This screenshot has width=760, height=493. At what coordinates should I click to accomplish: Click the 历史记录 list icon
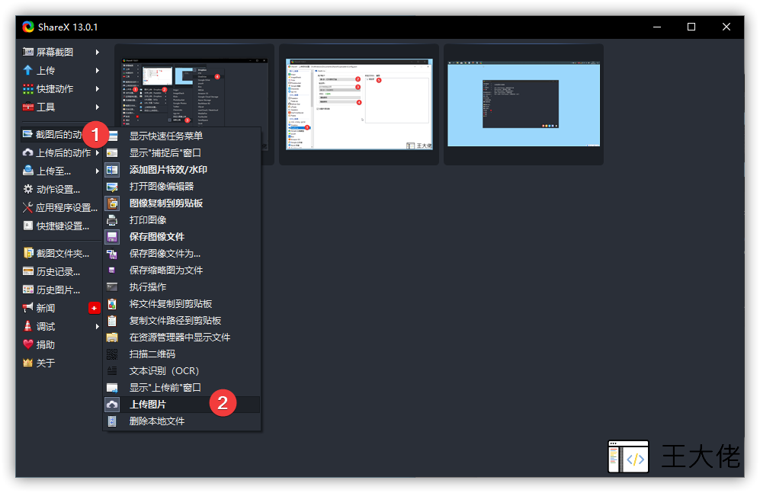coord(28,272)
